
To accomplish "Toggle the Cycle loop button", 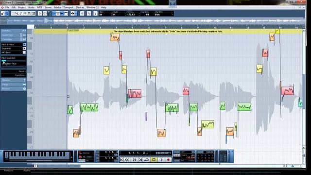I will [x=147, y=159].
